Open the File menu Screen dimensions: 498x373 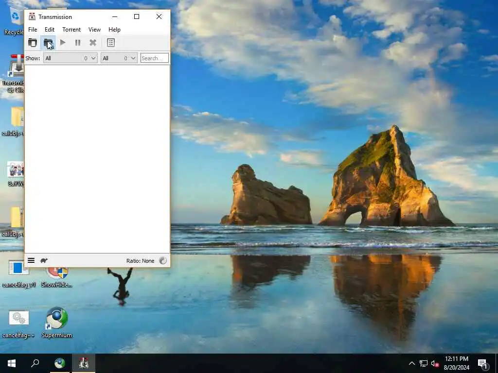(x=33, y=30)
